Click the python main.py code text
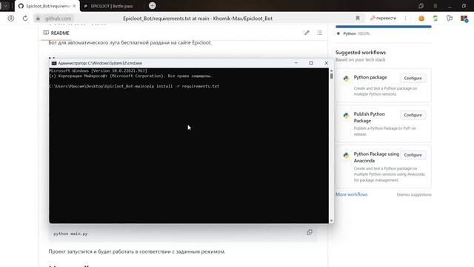 coord(71,234)
